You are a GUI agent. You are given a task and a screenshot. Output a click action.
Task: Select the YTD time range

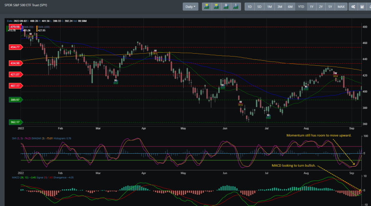(x=301, y=7)
